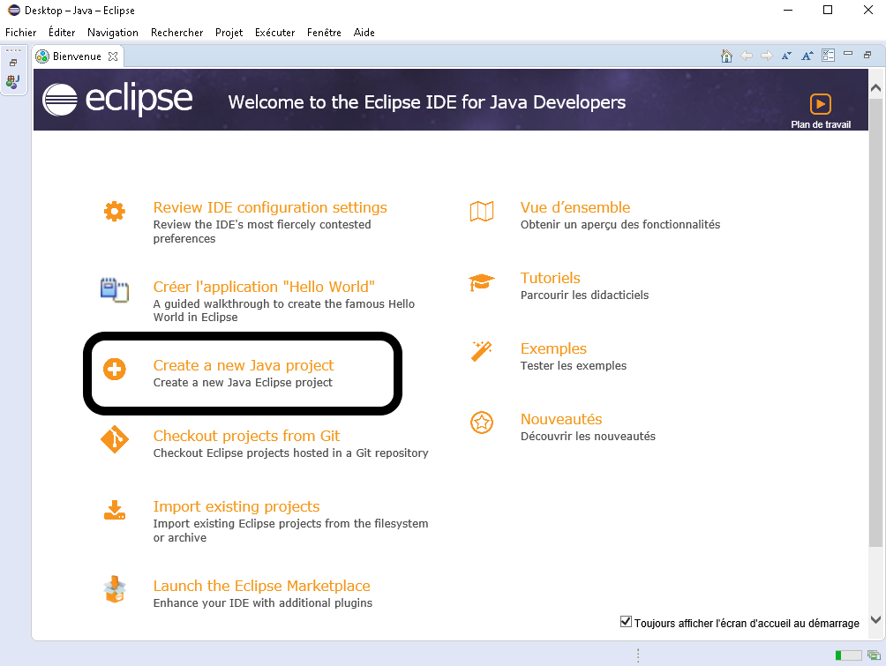886x666 pixels.
Task: Open Import existing projects link
Action: (x=237, y=506)
